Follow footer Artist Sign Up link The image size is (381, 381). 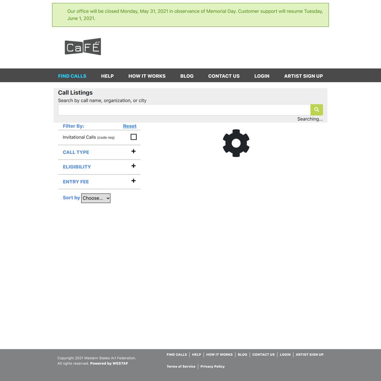(x=309, y=354)
